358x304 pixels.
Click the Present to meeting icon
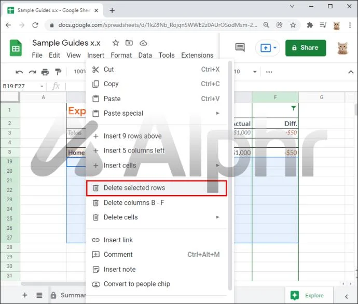click(265, 48)
